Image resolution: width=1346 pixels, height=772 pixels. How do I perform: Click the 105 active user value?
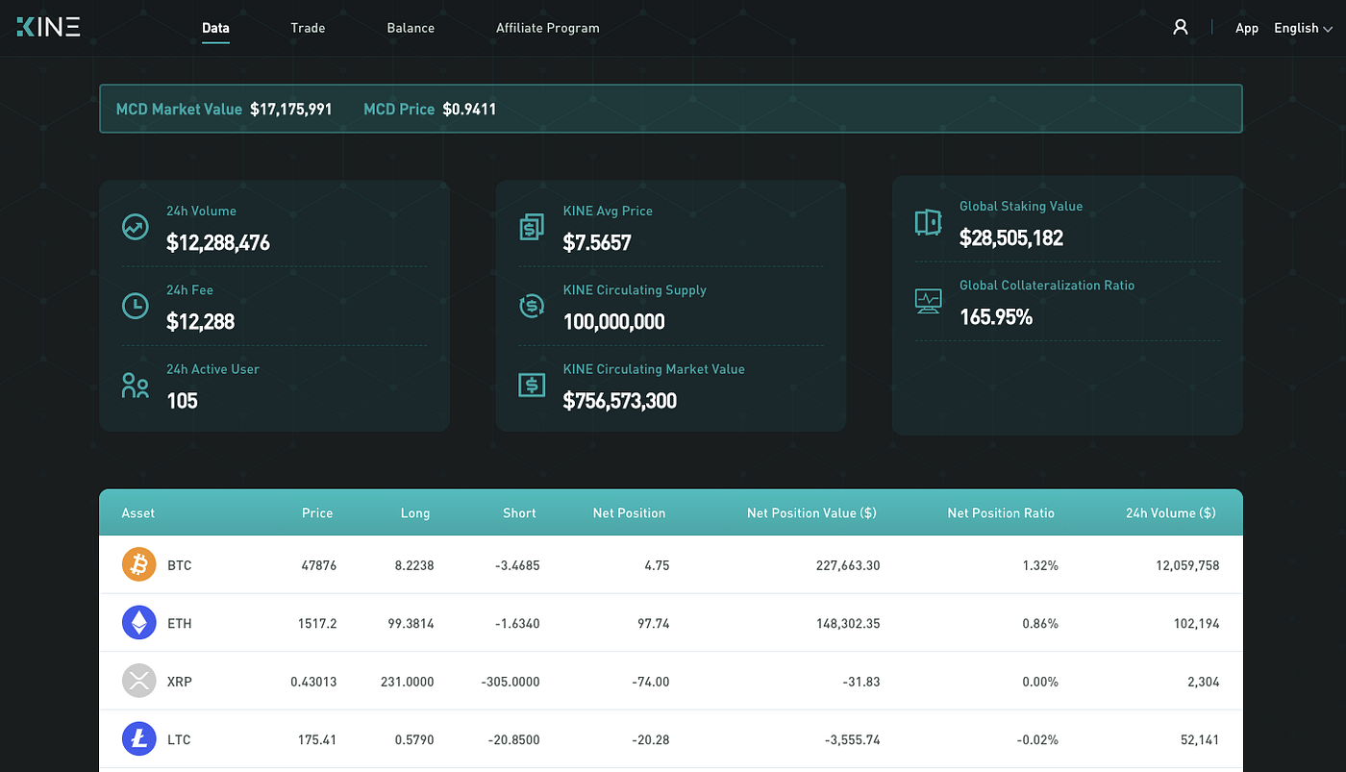click(182, 401)
